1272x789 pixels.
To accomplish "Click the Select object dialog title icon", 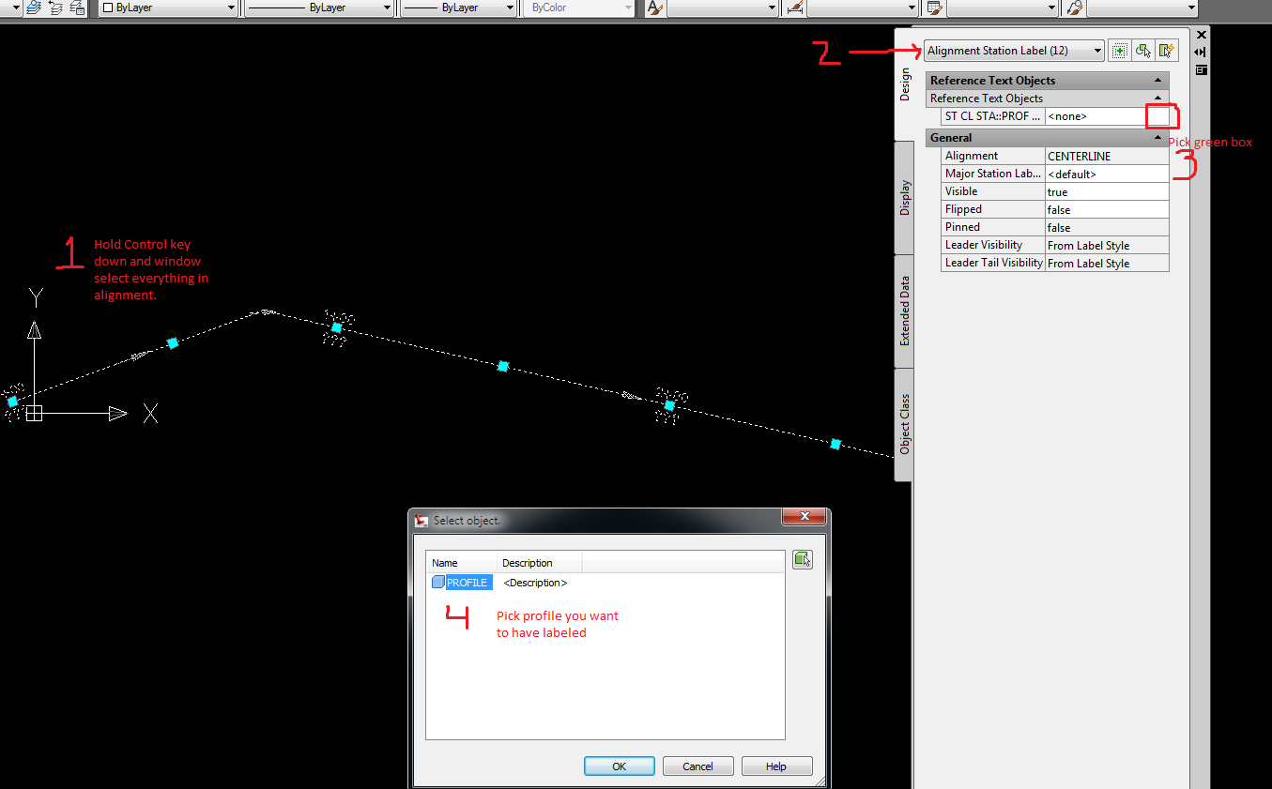I will (421, 521).
